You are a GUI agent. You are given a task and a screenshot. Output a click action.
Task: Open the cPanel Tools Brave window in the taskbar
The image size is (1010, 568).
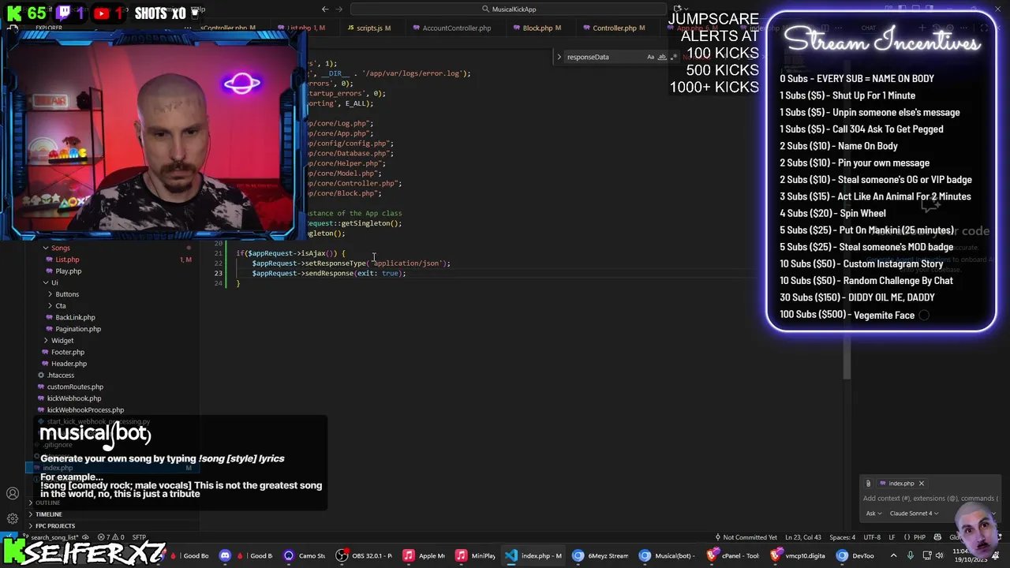pyautogui.click(x=734, y=555)
